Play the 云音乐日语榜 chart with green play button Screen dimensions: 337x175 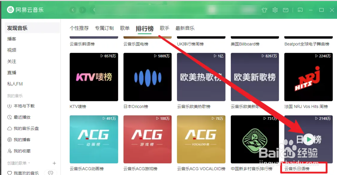[x=309, y=140]
